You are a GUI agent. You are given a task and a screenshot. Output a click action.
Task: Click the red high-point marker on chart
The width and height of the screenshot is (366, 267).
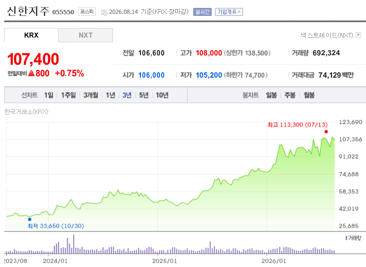click(326, 132)
